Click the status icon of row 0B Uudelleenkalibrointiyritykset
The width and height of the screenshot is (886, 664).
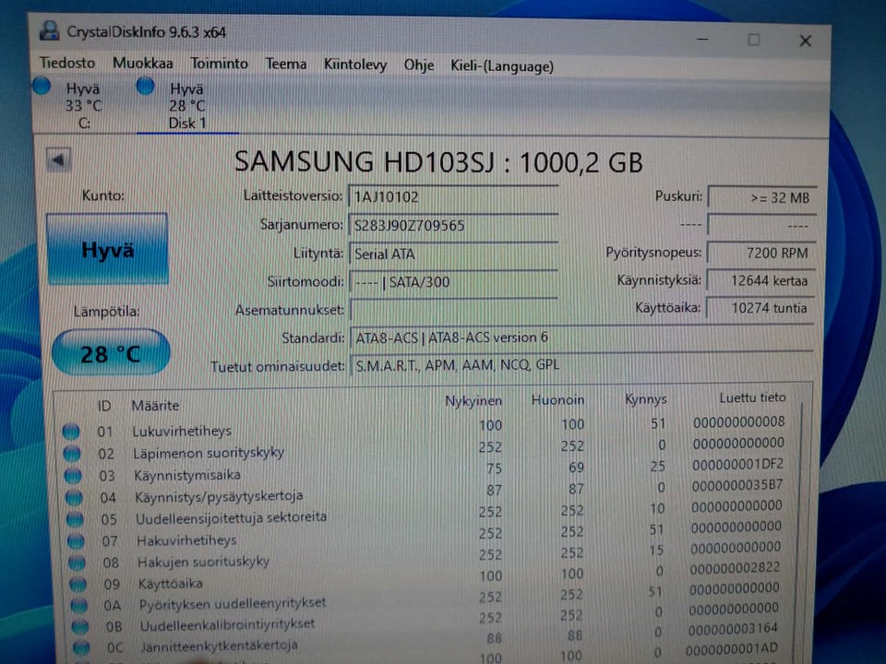click(x=81, y=626)
